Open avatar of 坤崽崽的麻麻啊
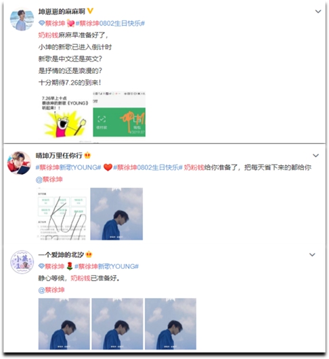This screenshot has width=329, height=359. [x=22, y=19]
